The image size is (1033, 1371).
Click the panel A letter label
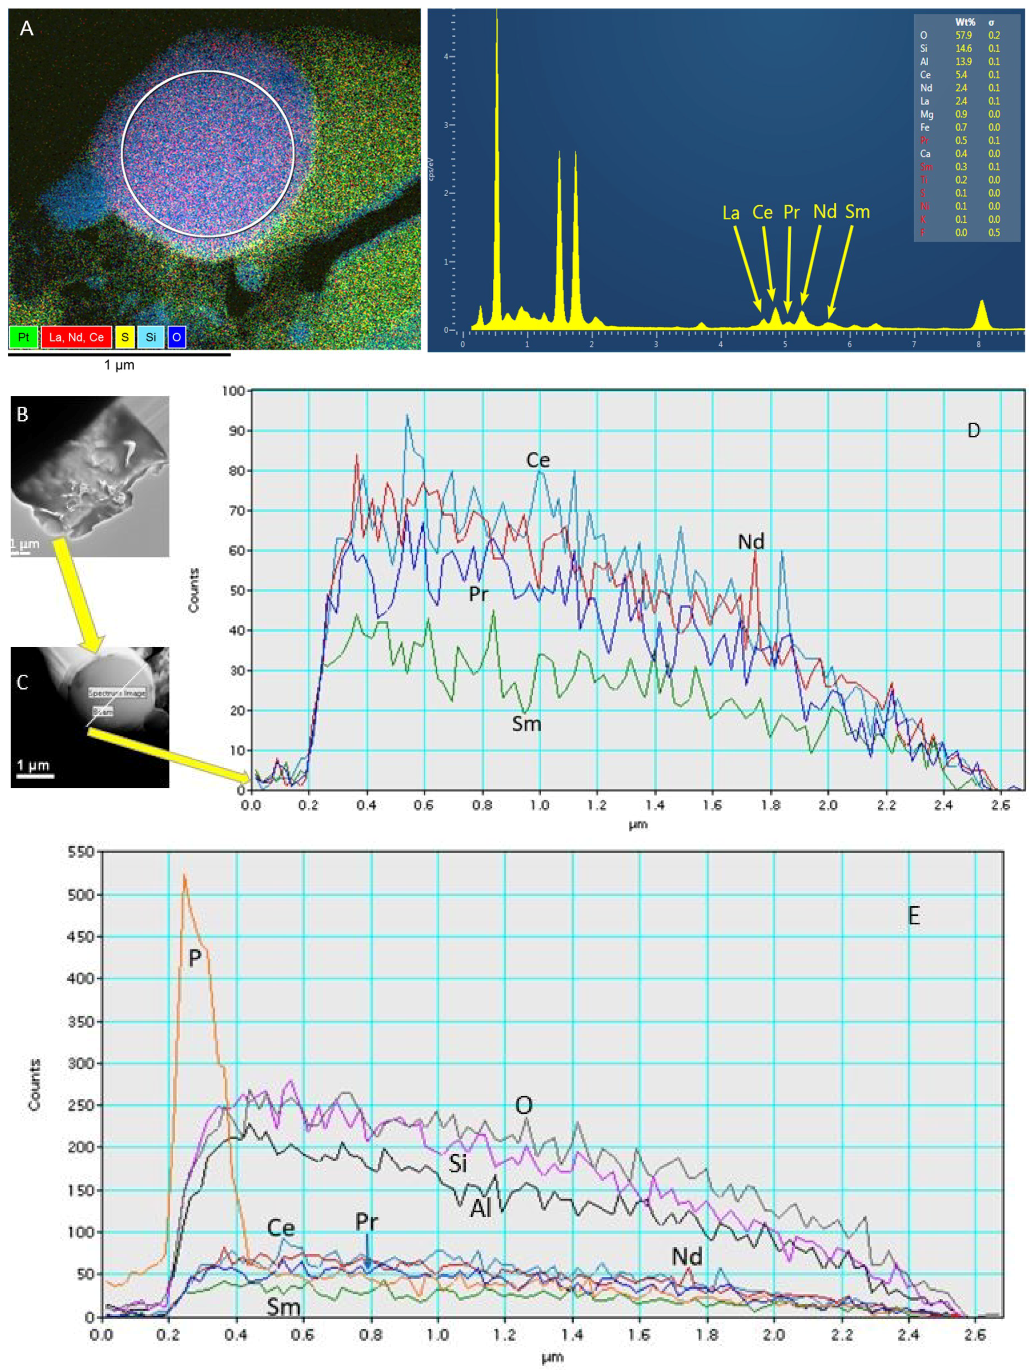(27, 29)
